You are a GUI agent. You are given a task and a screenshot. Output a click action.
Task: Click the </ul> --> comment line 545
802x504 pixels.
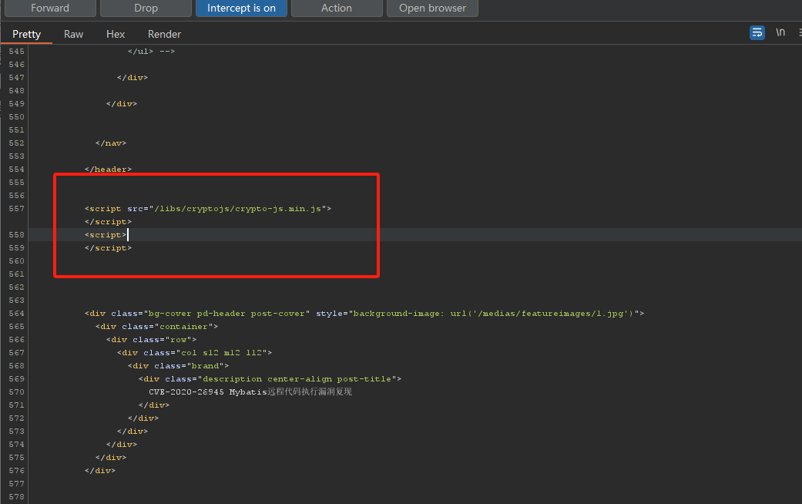(151, 51)
